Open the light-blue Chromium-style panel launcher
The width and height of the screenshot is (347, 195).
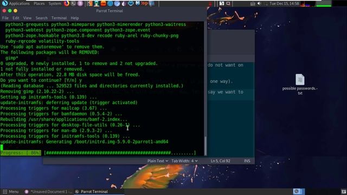point(117,4)
